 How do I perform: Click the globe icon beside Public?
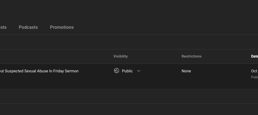pos(117,71)
